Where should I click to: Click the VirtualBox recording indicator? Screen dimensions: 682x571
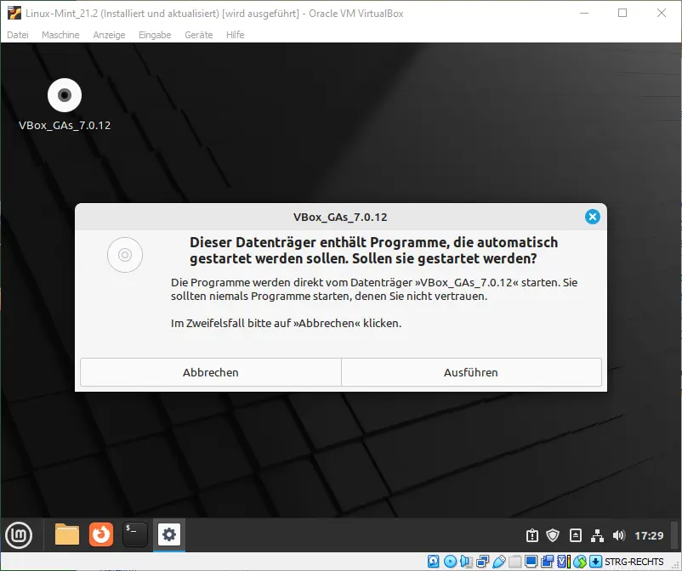548,562
